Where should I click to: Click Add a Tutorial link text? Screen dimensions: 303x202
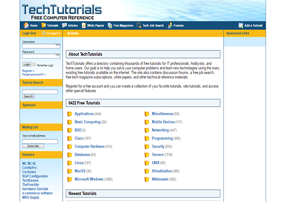(x=254, y=26)
